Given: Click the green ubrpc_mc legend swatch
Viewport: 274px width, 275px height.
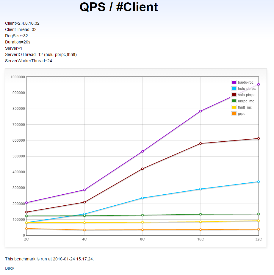Looking at the screenshot, I should pyautogui.click(x=234, y=101).
